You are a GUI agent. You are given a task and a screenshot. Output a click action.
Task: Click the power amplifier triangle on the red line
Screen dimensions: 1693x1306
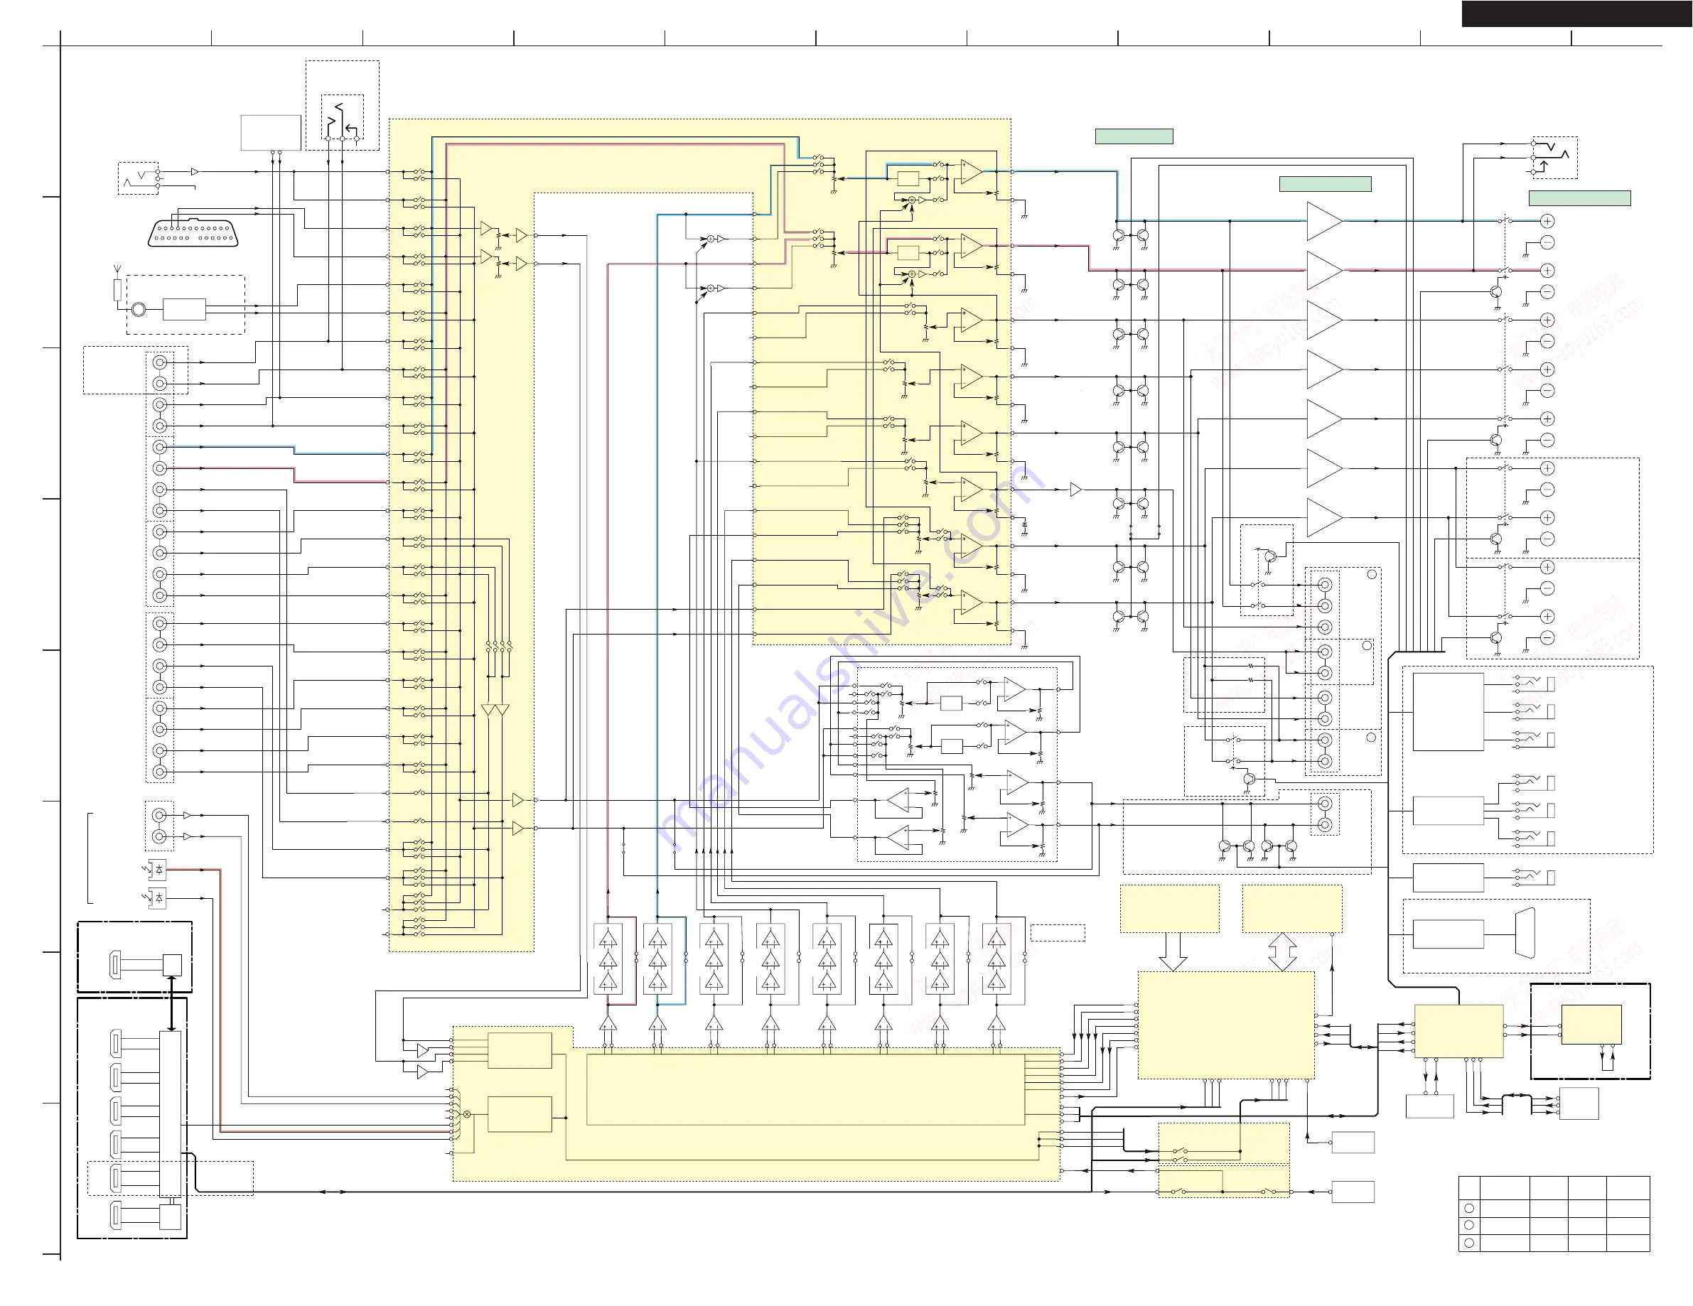tap(1325, 271)
